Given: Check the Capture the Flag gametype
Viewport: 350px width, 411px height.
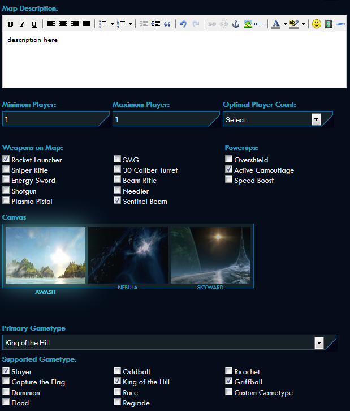Looking at the screenshot, I should pos(6,382).
